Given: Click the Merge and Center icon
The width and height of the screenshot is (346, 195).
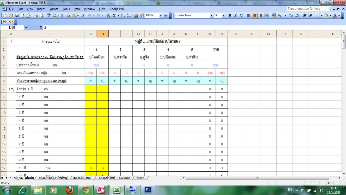Looking at the screenshot, I should (x=266, y=15).
